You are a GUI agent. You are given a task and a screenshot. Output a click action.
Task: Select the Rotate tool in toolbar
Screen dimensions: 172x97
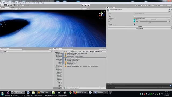(8, 5)
